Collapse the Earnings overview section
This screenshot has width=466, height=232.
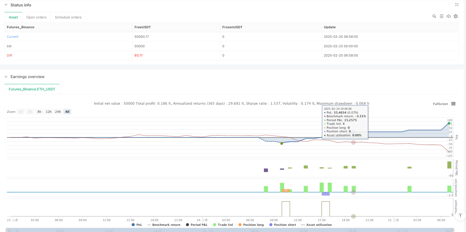tap(6, 77)
